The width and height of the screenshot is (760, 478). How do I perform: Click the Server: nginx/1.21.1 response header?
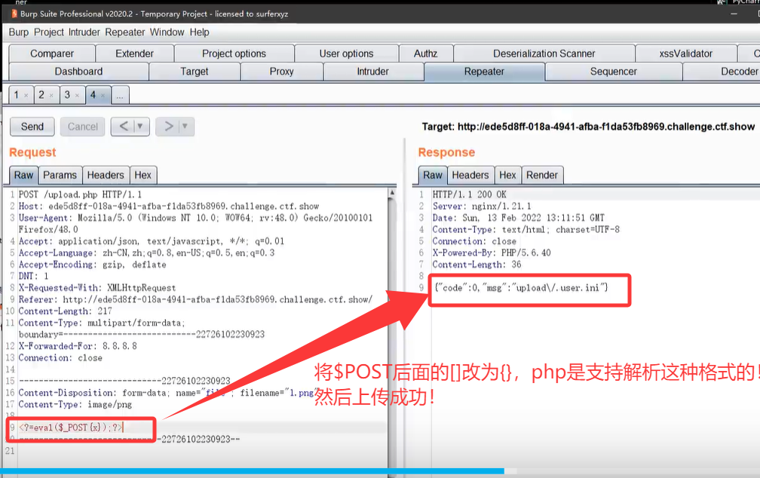pos(481,206)
